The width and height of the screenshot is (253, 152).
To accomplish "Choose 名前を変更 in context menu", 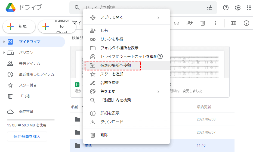I will click(x=126, y=83).
